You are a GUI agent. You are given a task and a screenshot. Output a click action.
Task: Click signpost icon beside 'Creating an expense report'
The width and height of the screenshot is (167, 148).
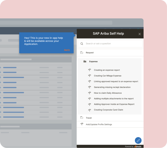tap(89, 70)
